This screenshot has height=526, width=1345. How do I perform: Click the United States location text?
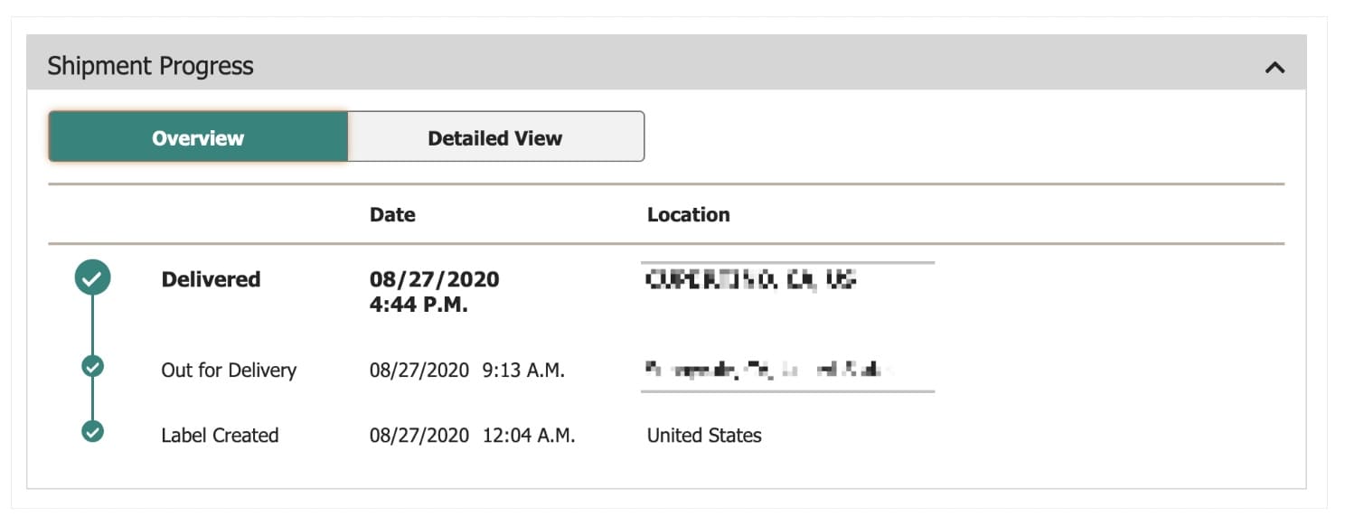tap(704, 436)
